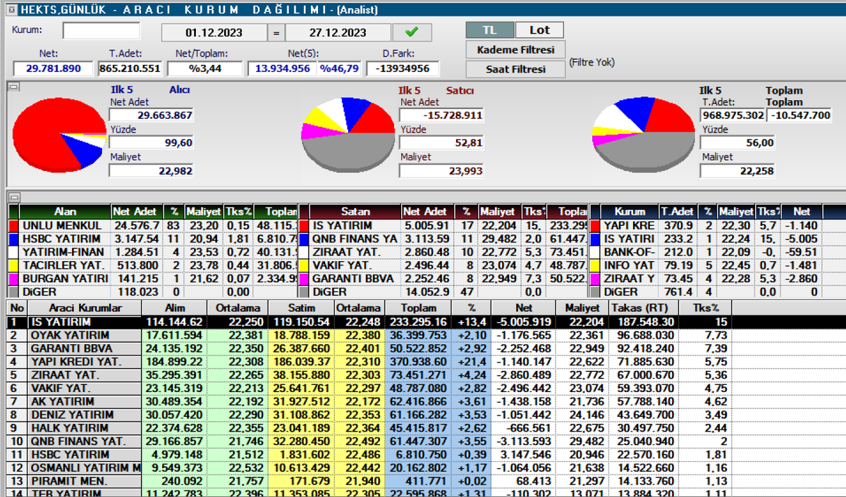Viewport: 846px width, 497px height.
Task: Sort main table by Net column
Action: [x=522, y=308]
